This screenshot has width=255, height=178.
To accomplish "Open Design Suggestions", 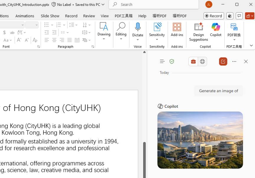I will coord(199,32).
